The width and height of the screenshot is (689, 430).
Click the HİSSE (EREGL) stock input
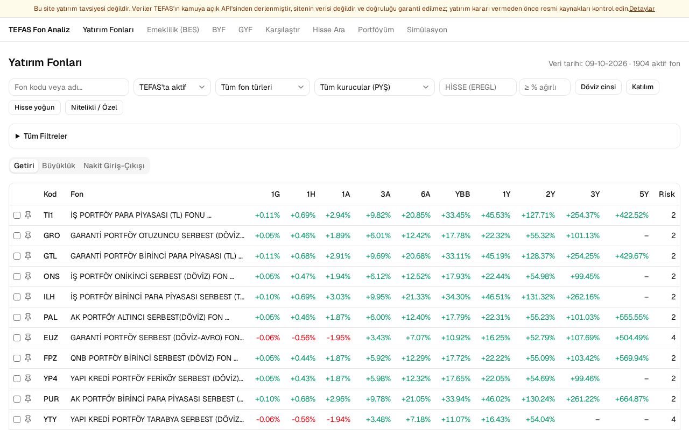pos(478,87)
